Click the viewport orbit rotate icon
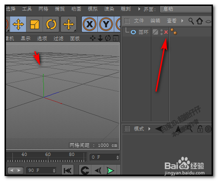Screen dimensions: 218x181 tap(108, 38)
